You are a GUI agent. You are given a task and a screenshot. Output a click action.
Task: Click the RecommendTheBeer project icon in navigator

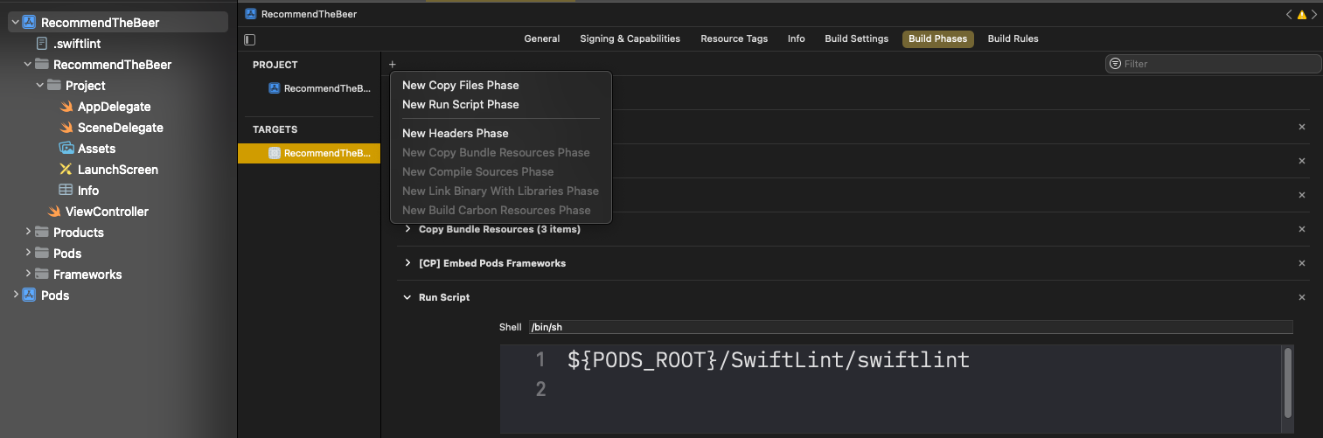[x=29, y=23]
